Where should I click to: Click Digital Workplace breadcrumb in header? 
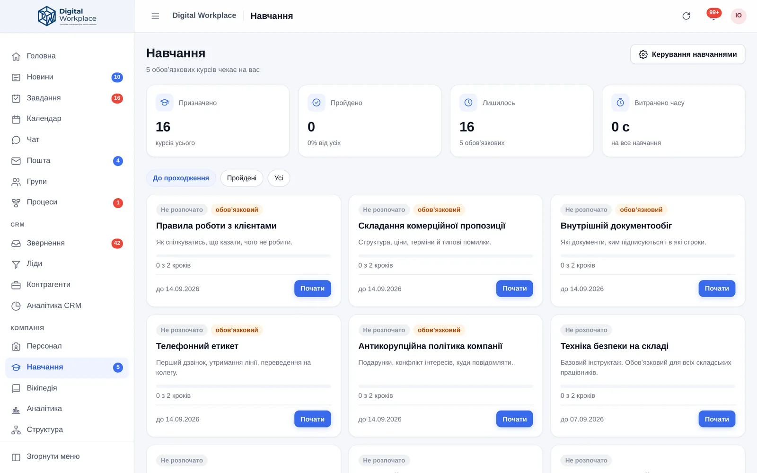coord(204,16)
